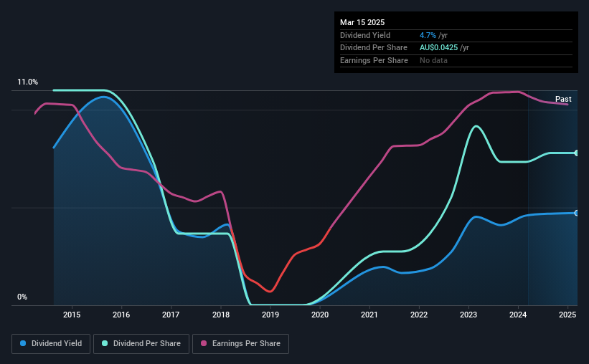
Task: Click the No data earnings value
Action: (433, 60)
